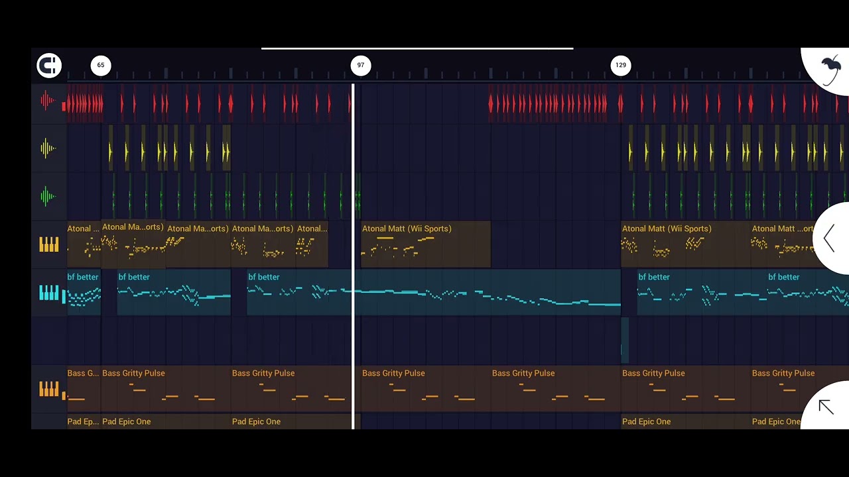Select the long Atonal Matt (Wii Sports) clip after bar 97
This screenshot has height=477, width=849.
coord(426,244)
